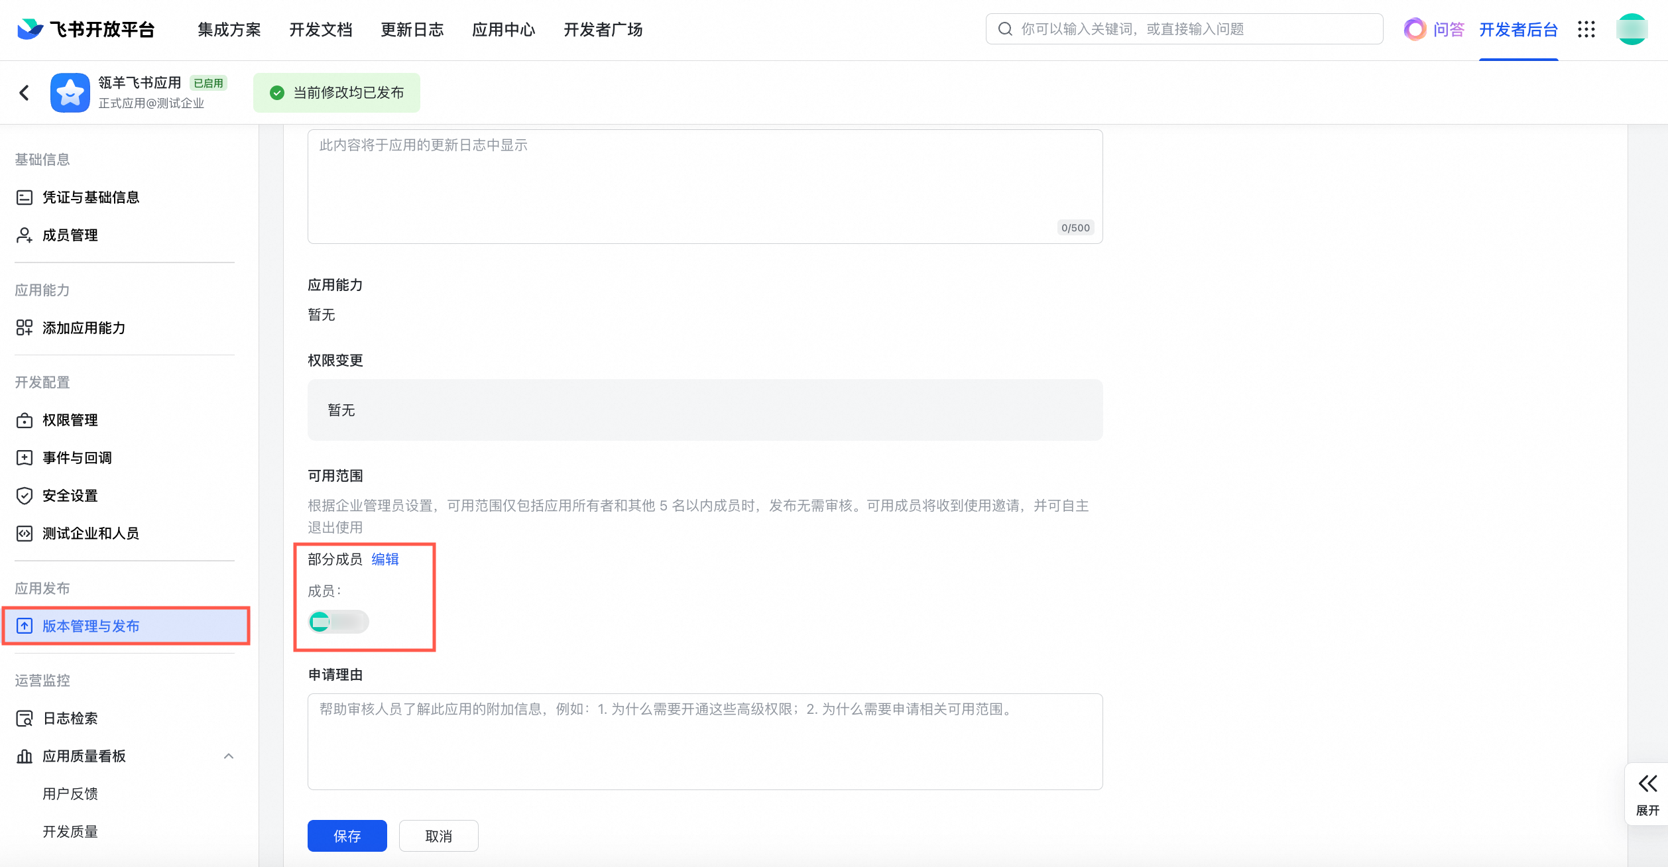The height and width of the screenshot is (867, 1668).
Task: Expand the side panel via 展开
Action: 1647,793
